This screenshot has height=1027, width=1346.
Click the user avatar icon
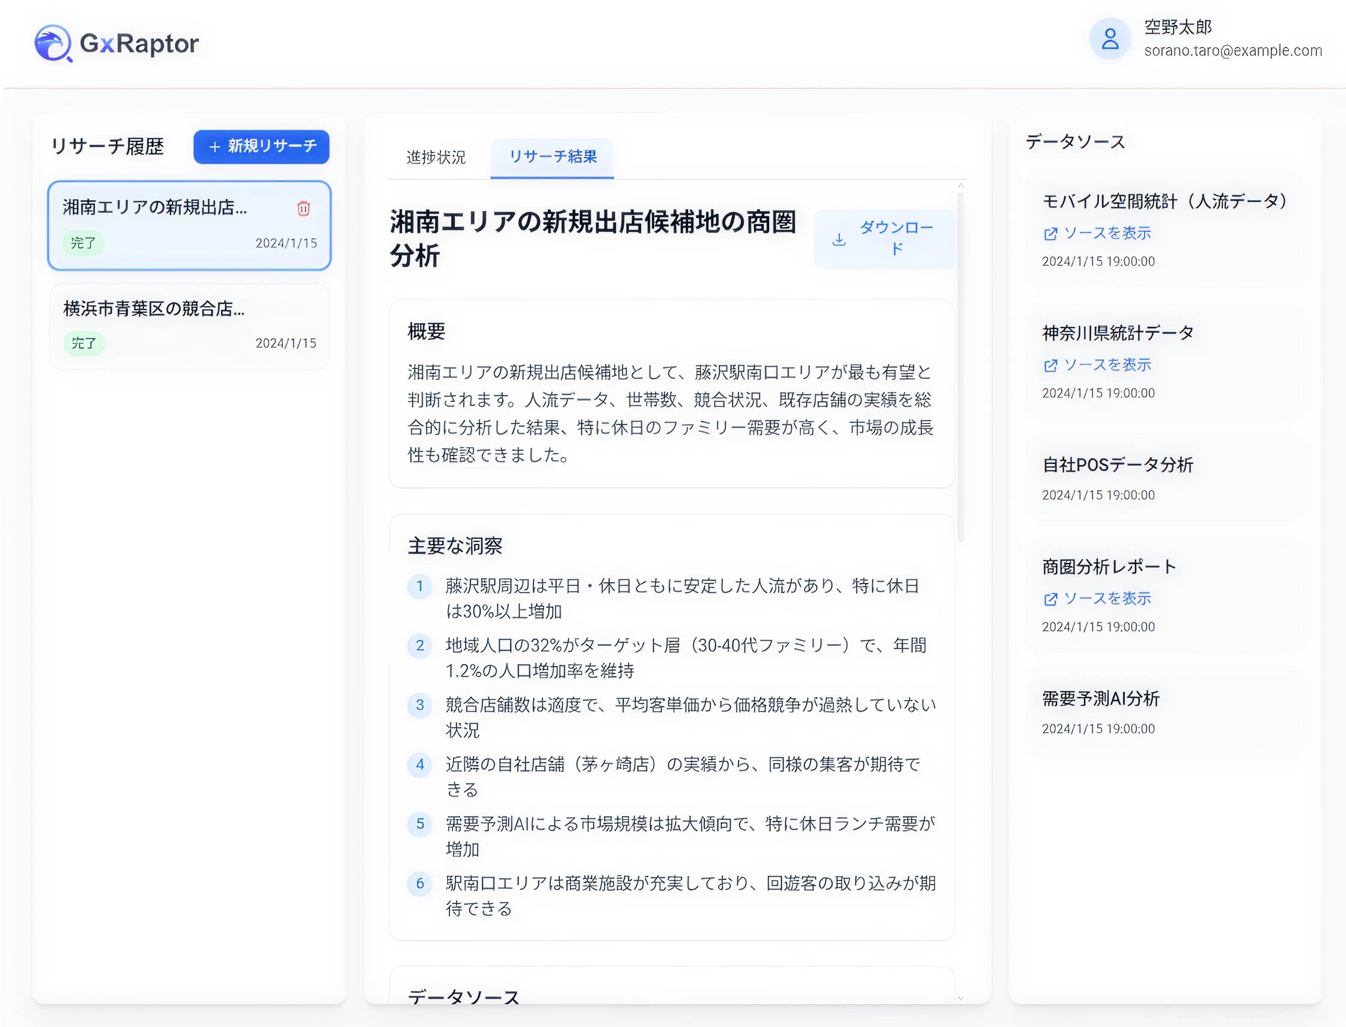point(1109,39)
